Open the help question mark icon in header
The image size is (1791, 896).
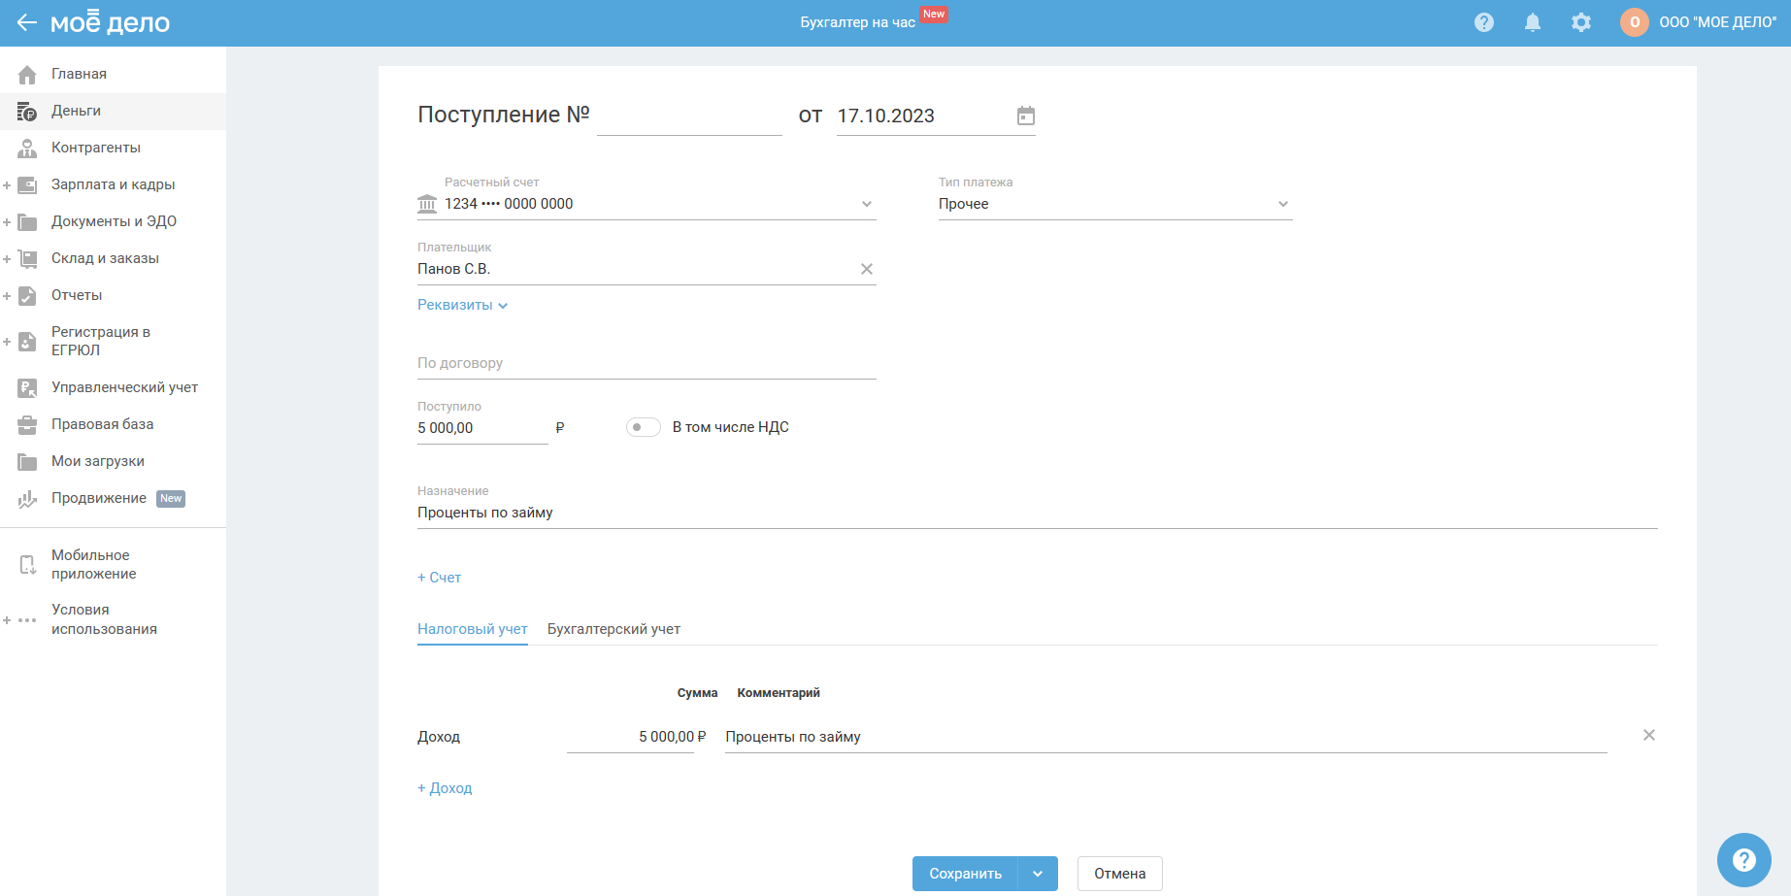(1483, 22)
